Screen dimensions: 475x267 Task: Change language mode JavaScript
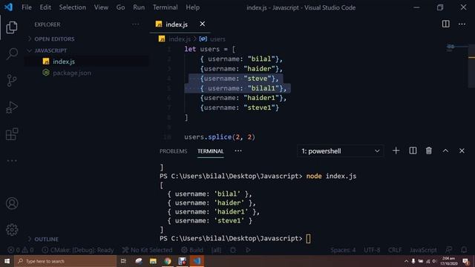(x=423, y=250)
